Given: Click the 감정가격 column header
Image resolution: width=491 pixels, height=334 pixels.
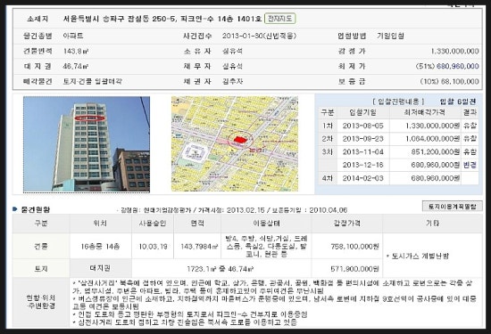Looking at the screenshot, I should click(347, 223).
